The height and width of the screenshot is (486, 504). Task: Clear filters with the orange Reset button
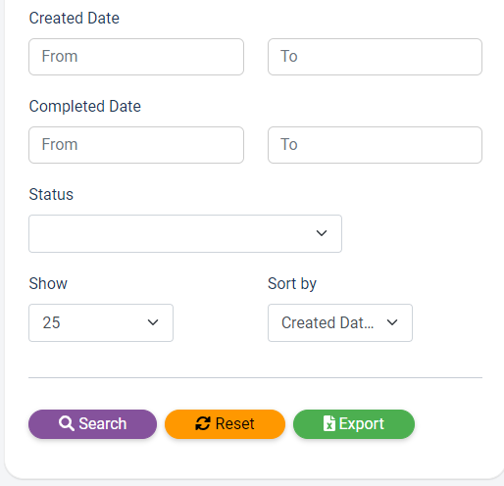pyautogui.click(x=225, y=424)
